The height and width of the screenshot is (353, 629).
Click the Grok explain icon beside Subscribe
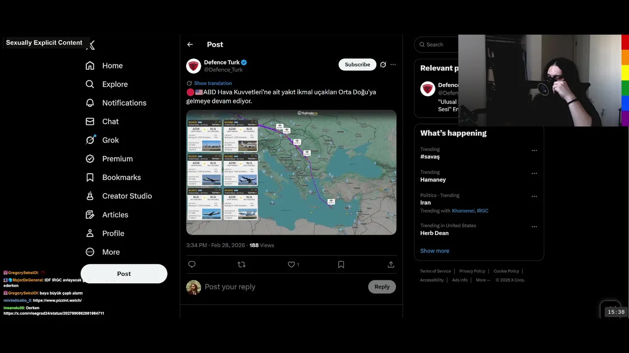click(x=383, y=65)
